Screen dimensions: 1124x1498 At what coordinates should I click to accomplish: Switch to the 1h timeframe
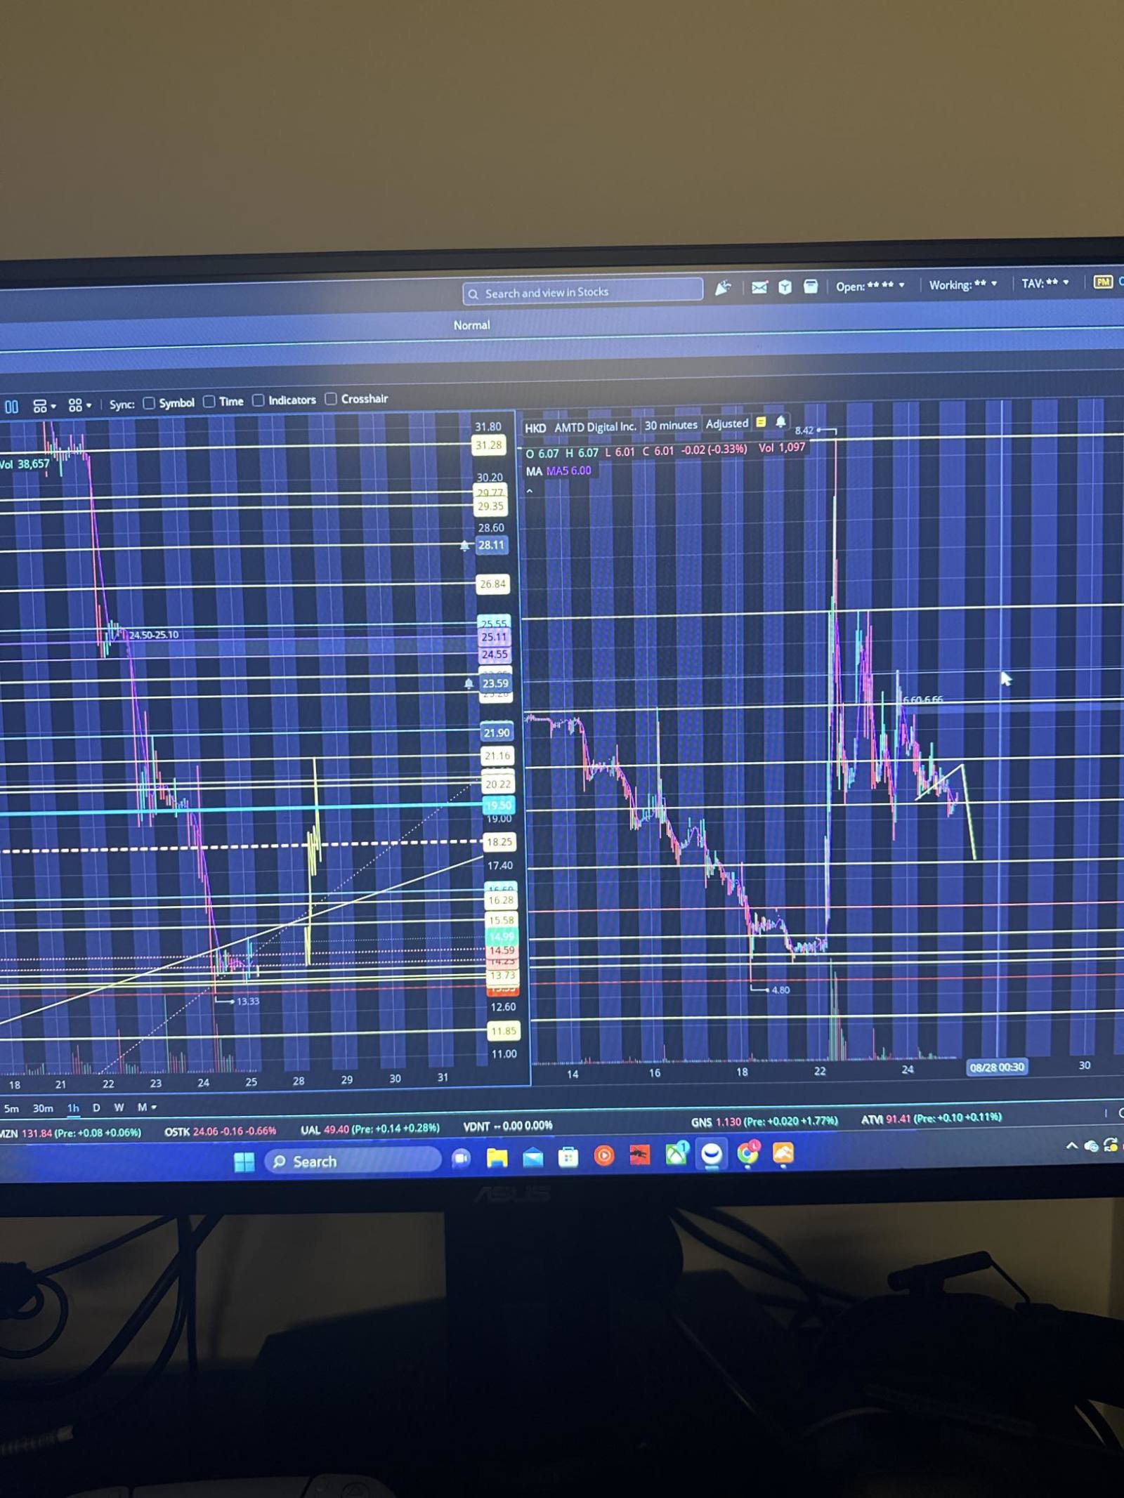73,1108
